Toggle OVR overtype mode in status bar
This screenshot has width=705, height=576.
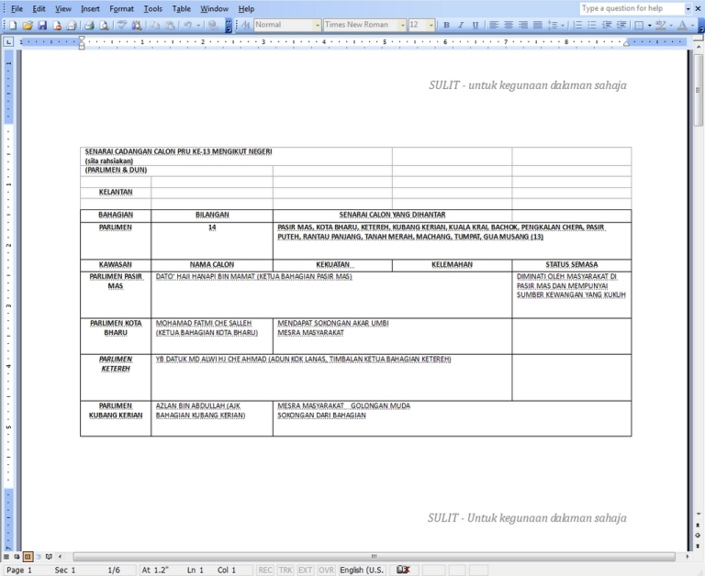point(326,570)
